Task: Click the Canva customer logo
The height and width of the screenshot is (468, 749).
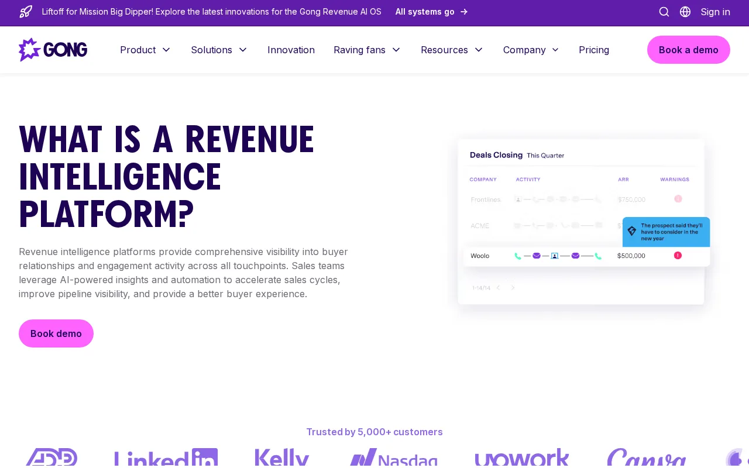Action: click(647, 458)
